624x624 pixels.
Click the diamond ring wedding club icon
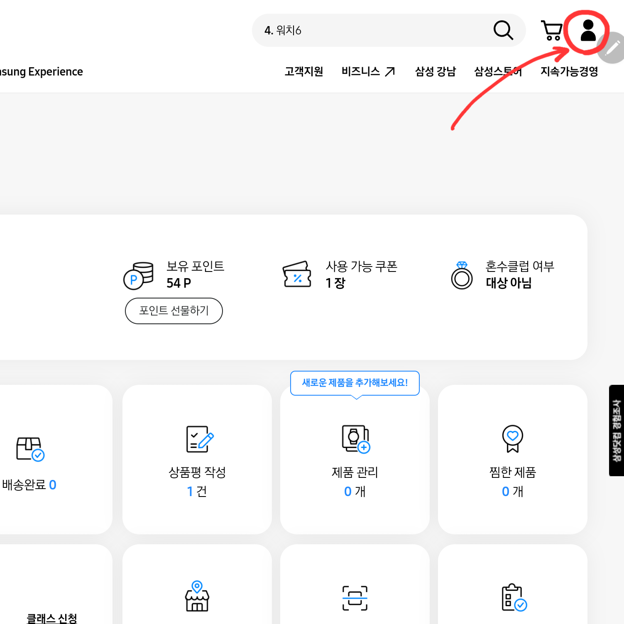point(462,275)
